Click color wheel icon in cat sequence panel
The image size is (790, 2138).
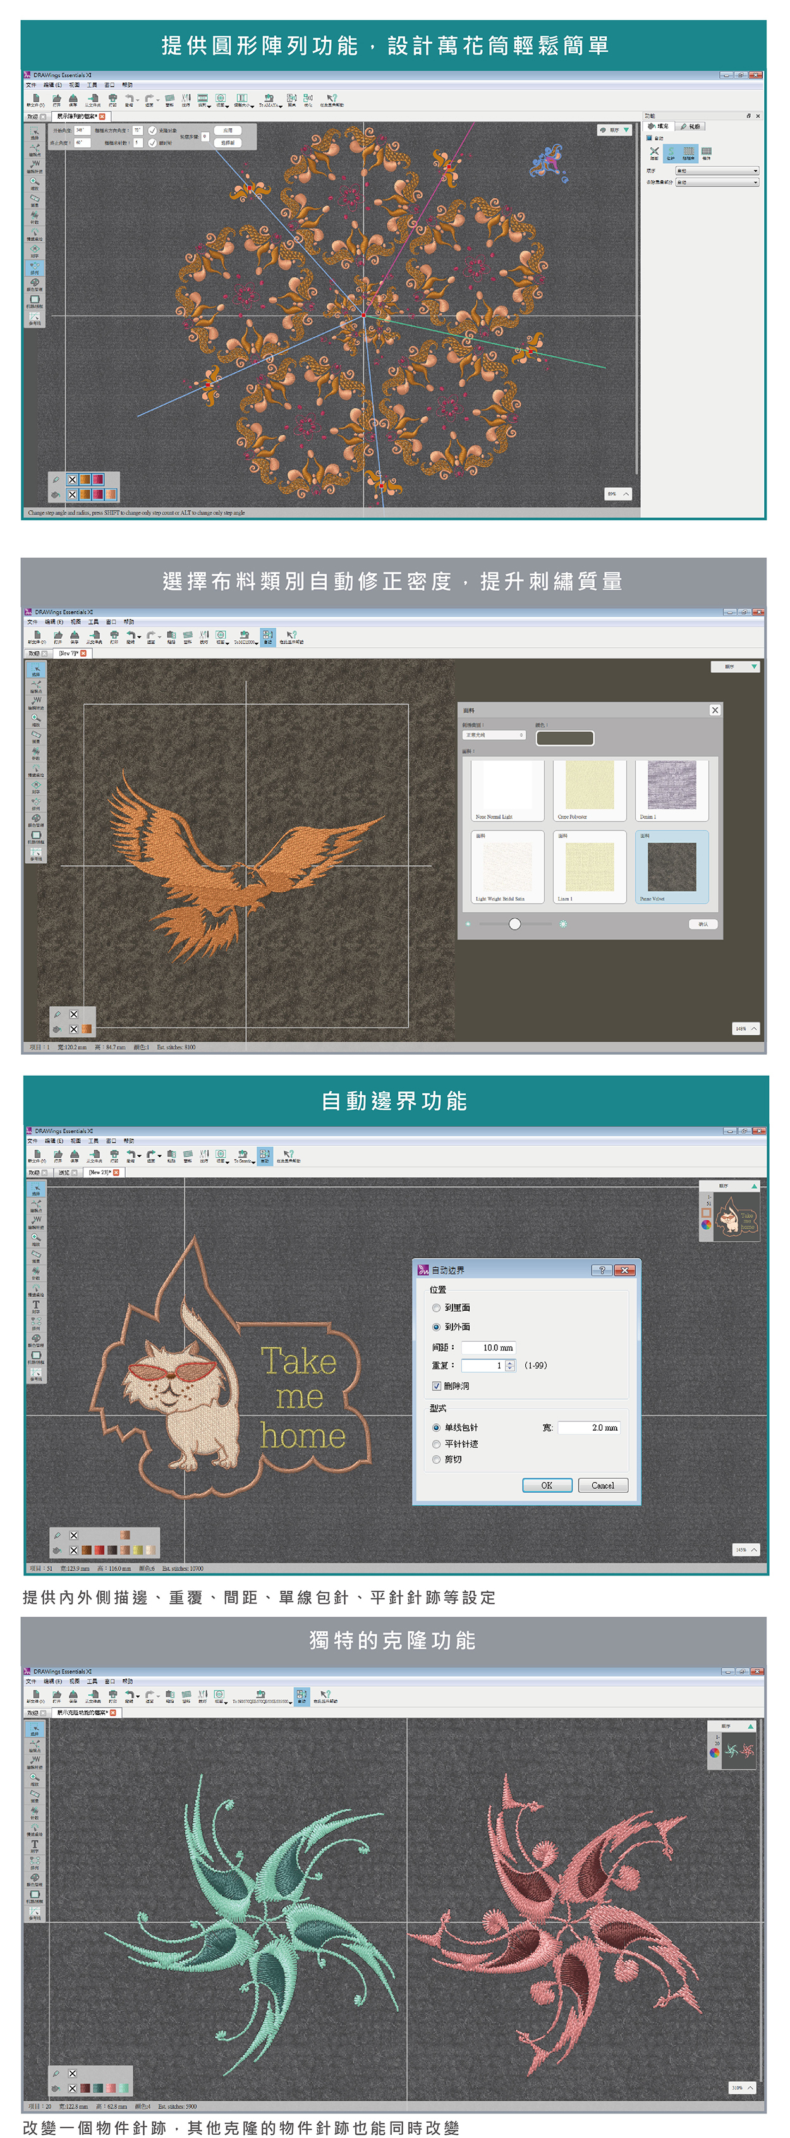coord(706,1225)
